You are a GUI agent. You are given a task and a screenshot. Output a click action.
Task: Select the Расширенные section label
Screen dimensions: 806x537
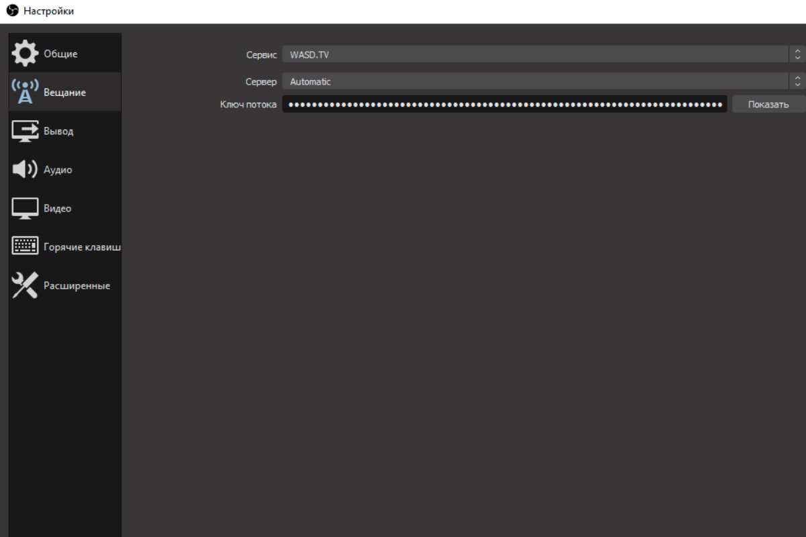(77, 286)
